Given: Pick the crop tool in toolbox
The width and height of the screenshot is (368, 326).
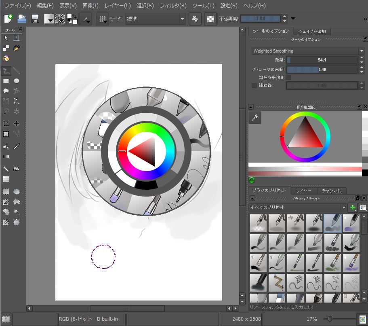Looking at the screenshot, I should click(6, 124).
